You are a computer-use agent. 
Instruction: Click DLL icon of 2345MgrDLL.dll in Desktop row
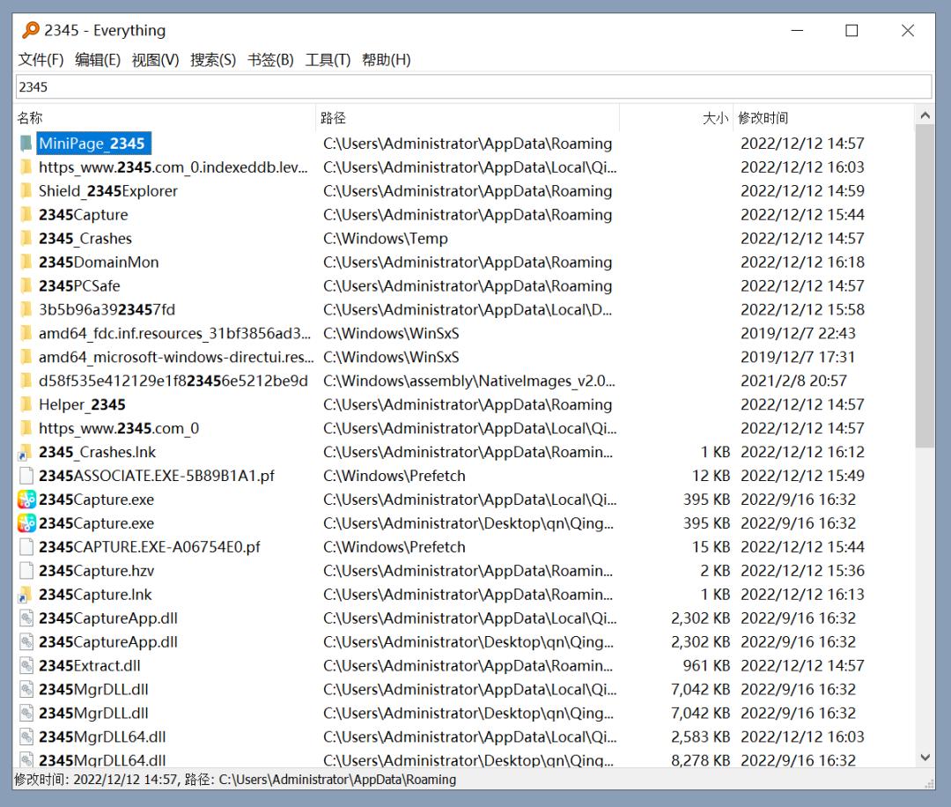click(x=26, y=713)
